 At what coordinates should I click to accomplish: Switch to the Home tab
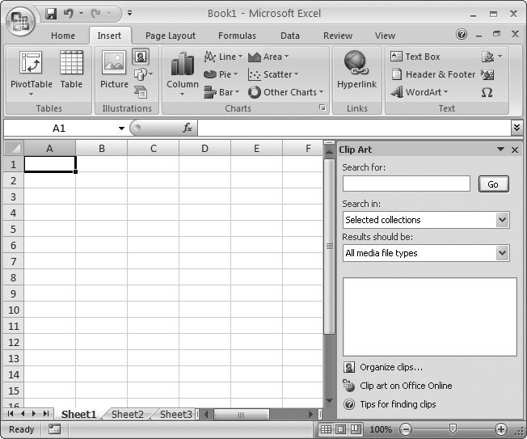(63, 36)
